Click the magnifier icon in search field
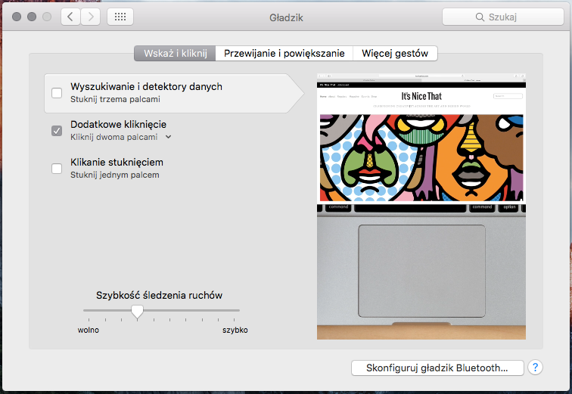 pos(480,17)
